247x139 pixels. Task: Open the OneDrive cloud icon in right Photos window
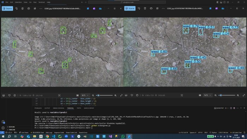pos(223,8)
